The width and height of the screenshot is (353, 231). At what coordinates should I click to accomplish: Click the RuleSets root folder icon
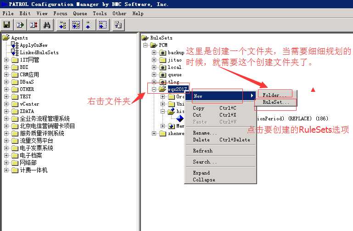pos(145,38)
